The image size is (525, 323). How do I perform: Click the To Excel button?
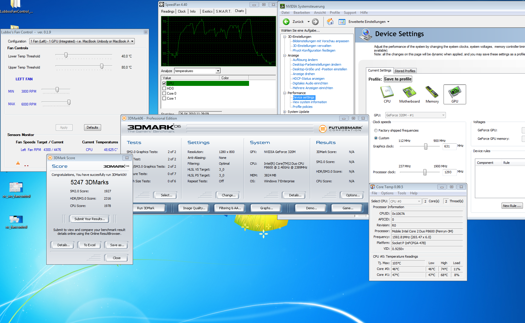click(90, 245)
